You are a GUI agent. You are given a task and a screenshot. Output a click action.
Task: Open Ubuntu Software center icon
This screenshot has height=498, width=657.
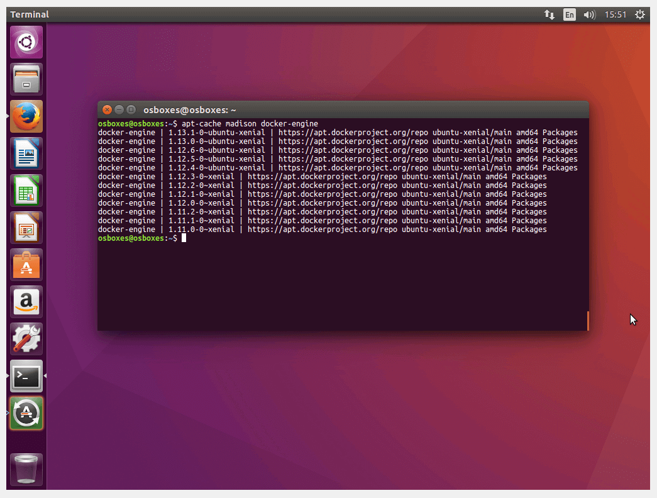coord(26,265)
